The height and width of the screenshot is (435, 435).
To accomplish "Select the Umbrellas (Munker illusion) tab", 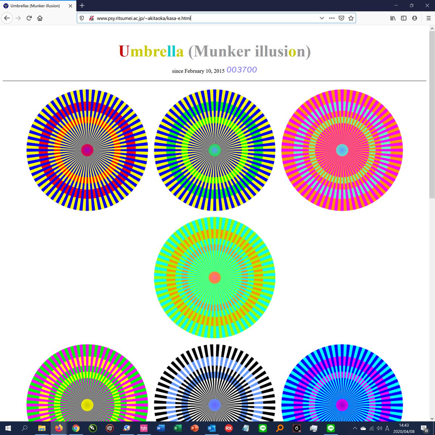I will 38,6.
